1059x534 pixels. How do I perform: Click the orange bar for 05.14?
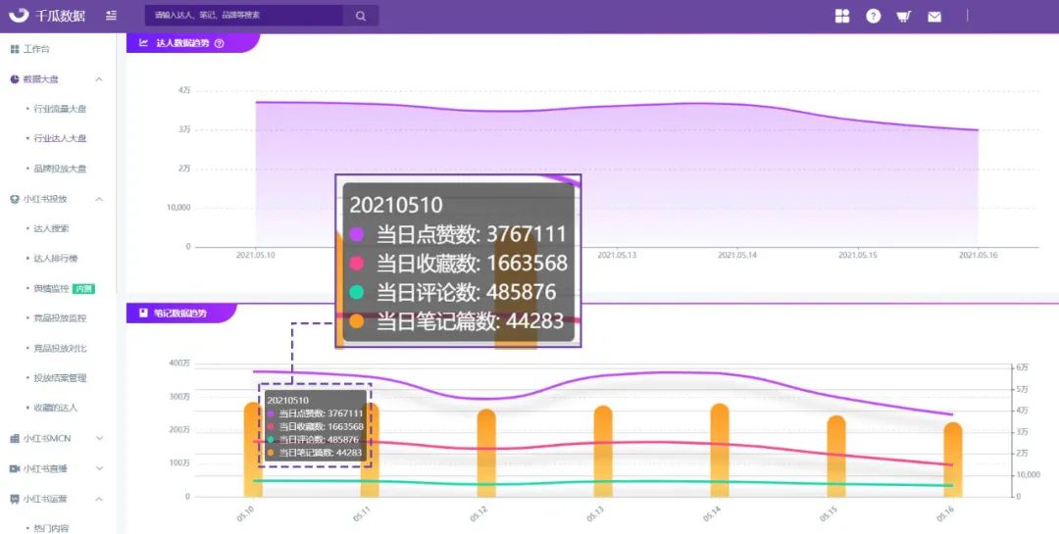720,451
